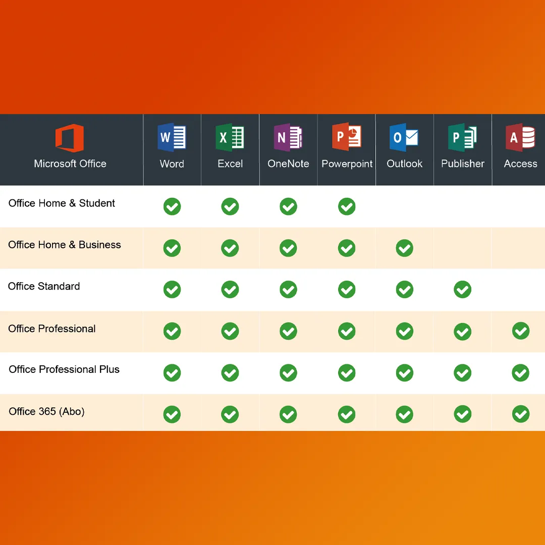The image size is (545, 545).
Task: Click Access checkmark for Office Professional Plus
Action: [x=521, y=373]
